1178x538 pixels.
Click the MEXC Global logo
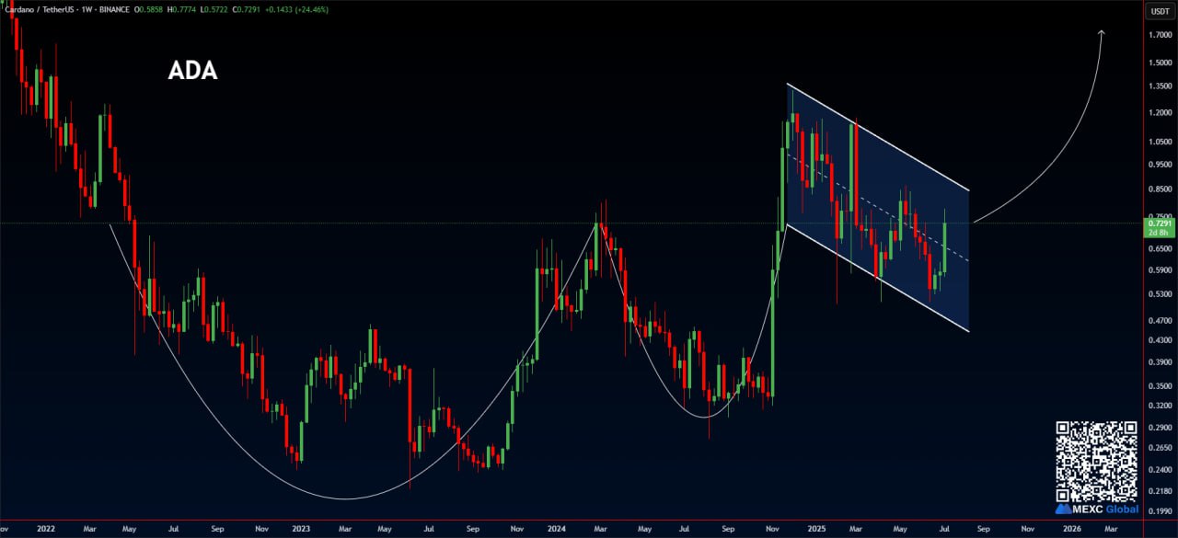click(1097, 509)
